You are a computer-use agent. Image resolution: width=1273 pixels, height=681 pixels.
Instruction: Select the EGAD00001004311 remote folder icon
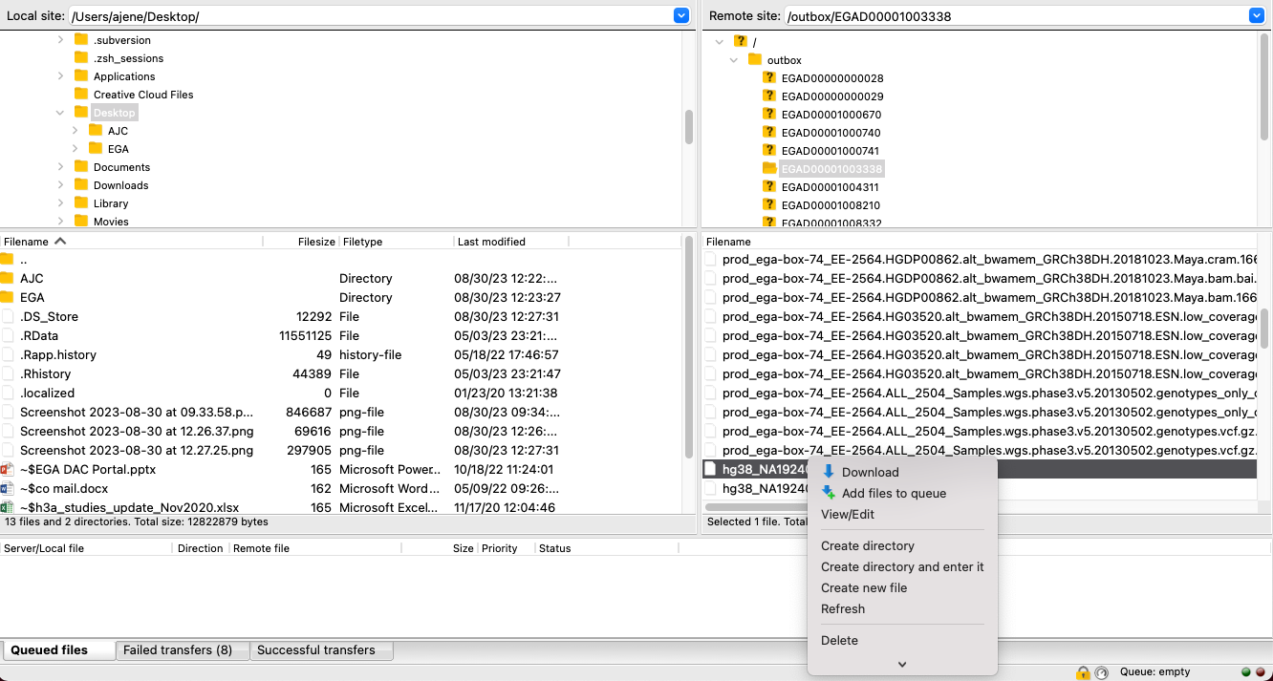tap(769, 187)
